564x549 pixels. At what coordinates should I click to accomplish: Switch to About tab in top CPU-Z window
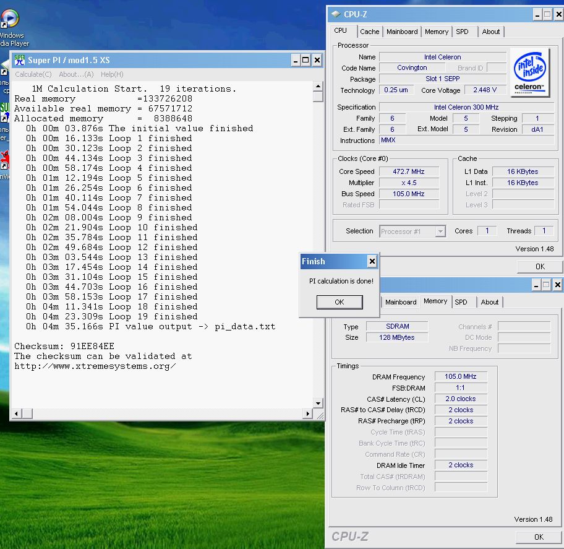[490, 32]
